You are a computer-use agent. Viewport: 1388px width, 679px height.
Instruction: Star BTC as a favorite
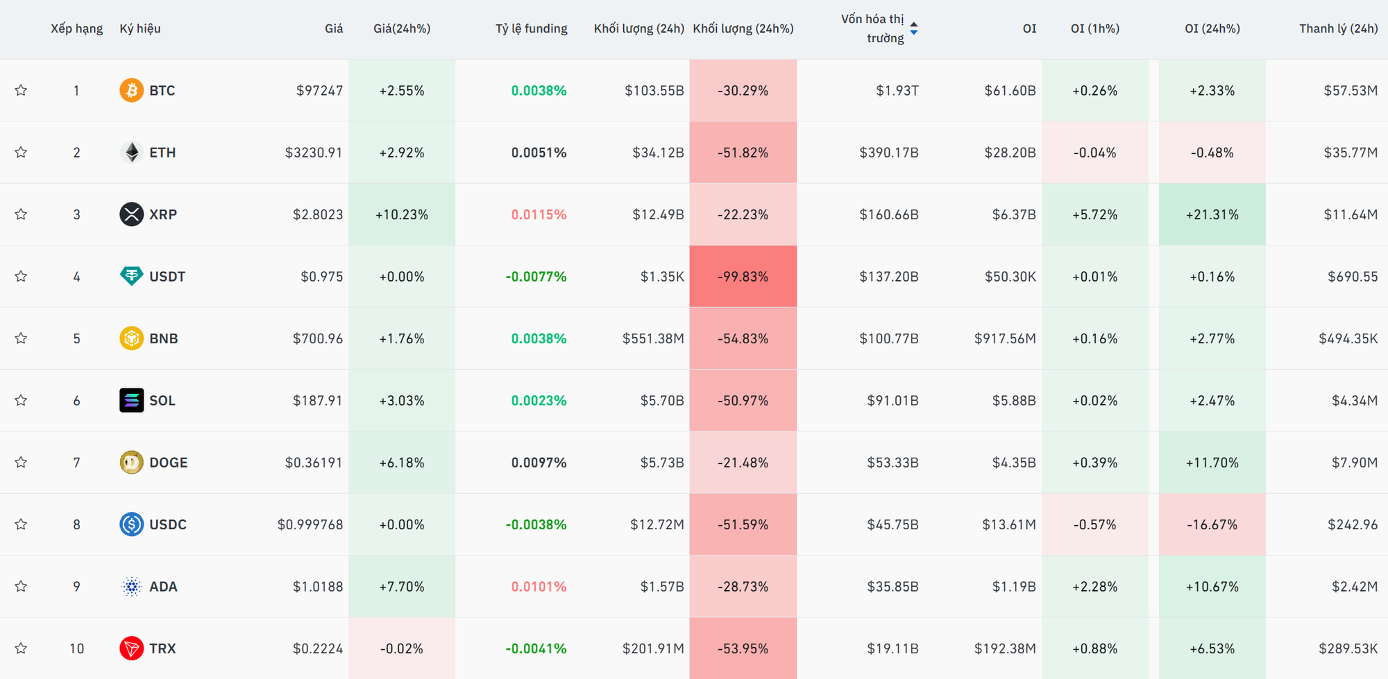[x=21, y=90]
